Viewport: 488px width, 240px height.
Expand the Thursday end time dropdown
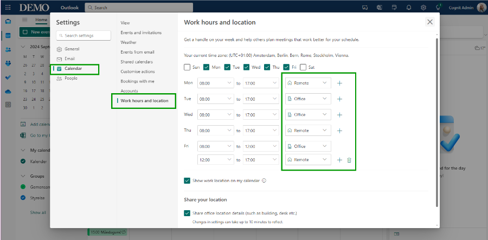pos(260,131)
